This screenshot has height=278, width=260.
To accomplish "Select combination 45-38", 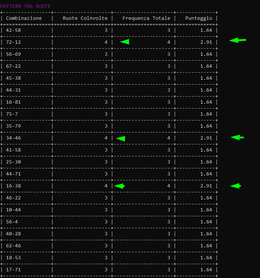I will (x=13, y=78).
